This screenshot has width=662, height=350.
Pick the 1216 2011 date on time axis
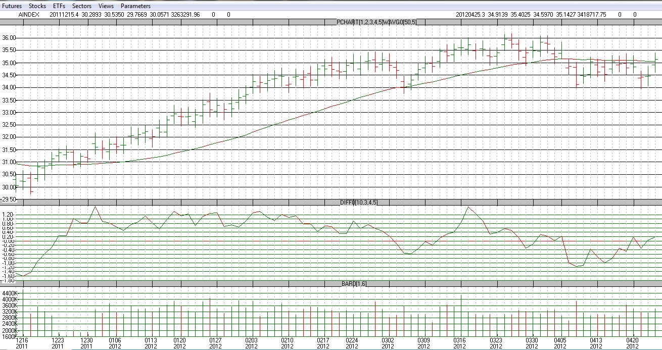point(22,343)
